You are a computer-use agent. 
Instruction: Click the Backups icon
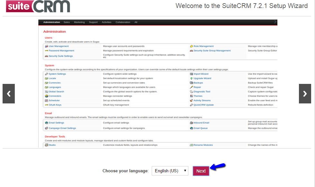pyautogui.click(x=192, y=83)
